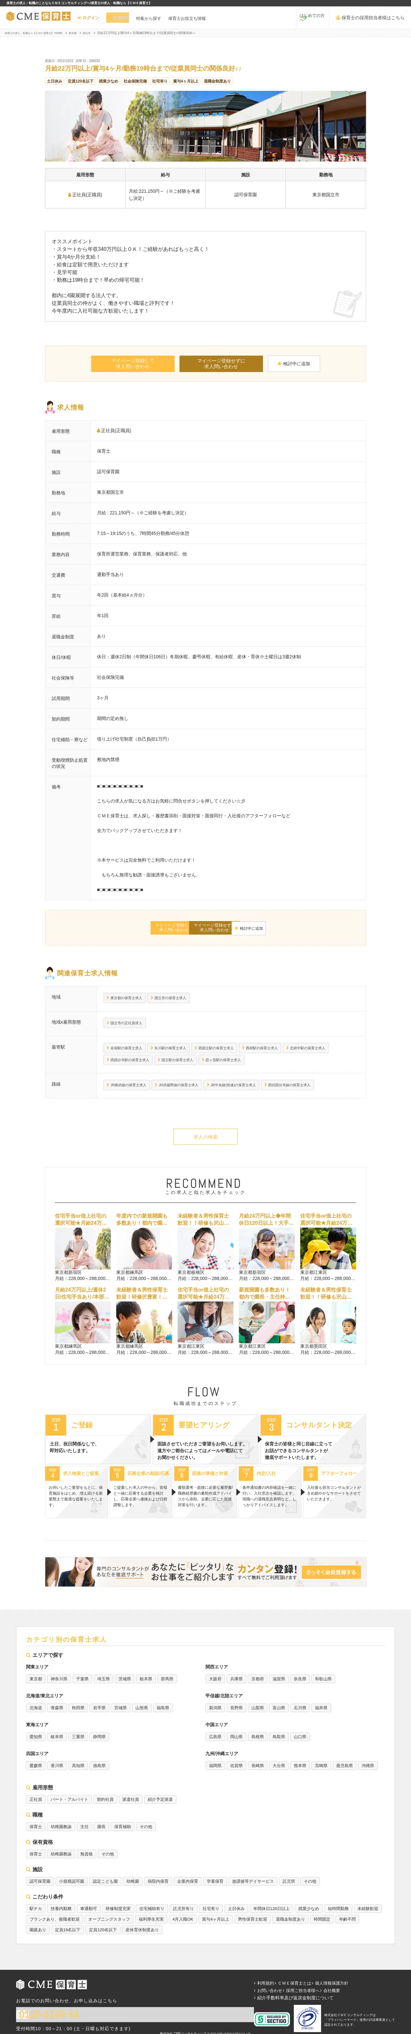Click the footer CME保育士 logo

pyautogui.click(x=51, y=1984)
